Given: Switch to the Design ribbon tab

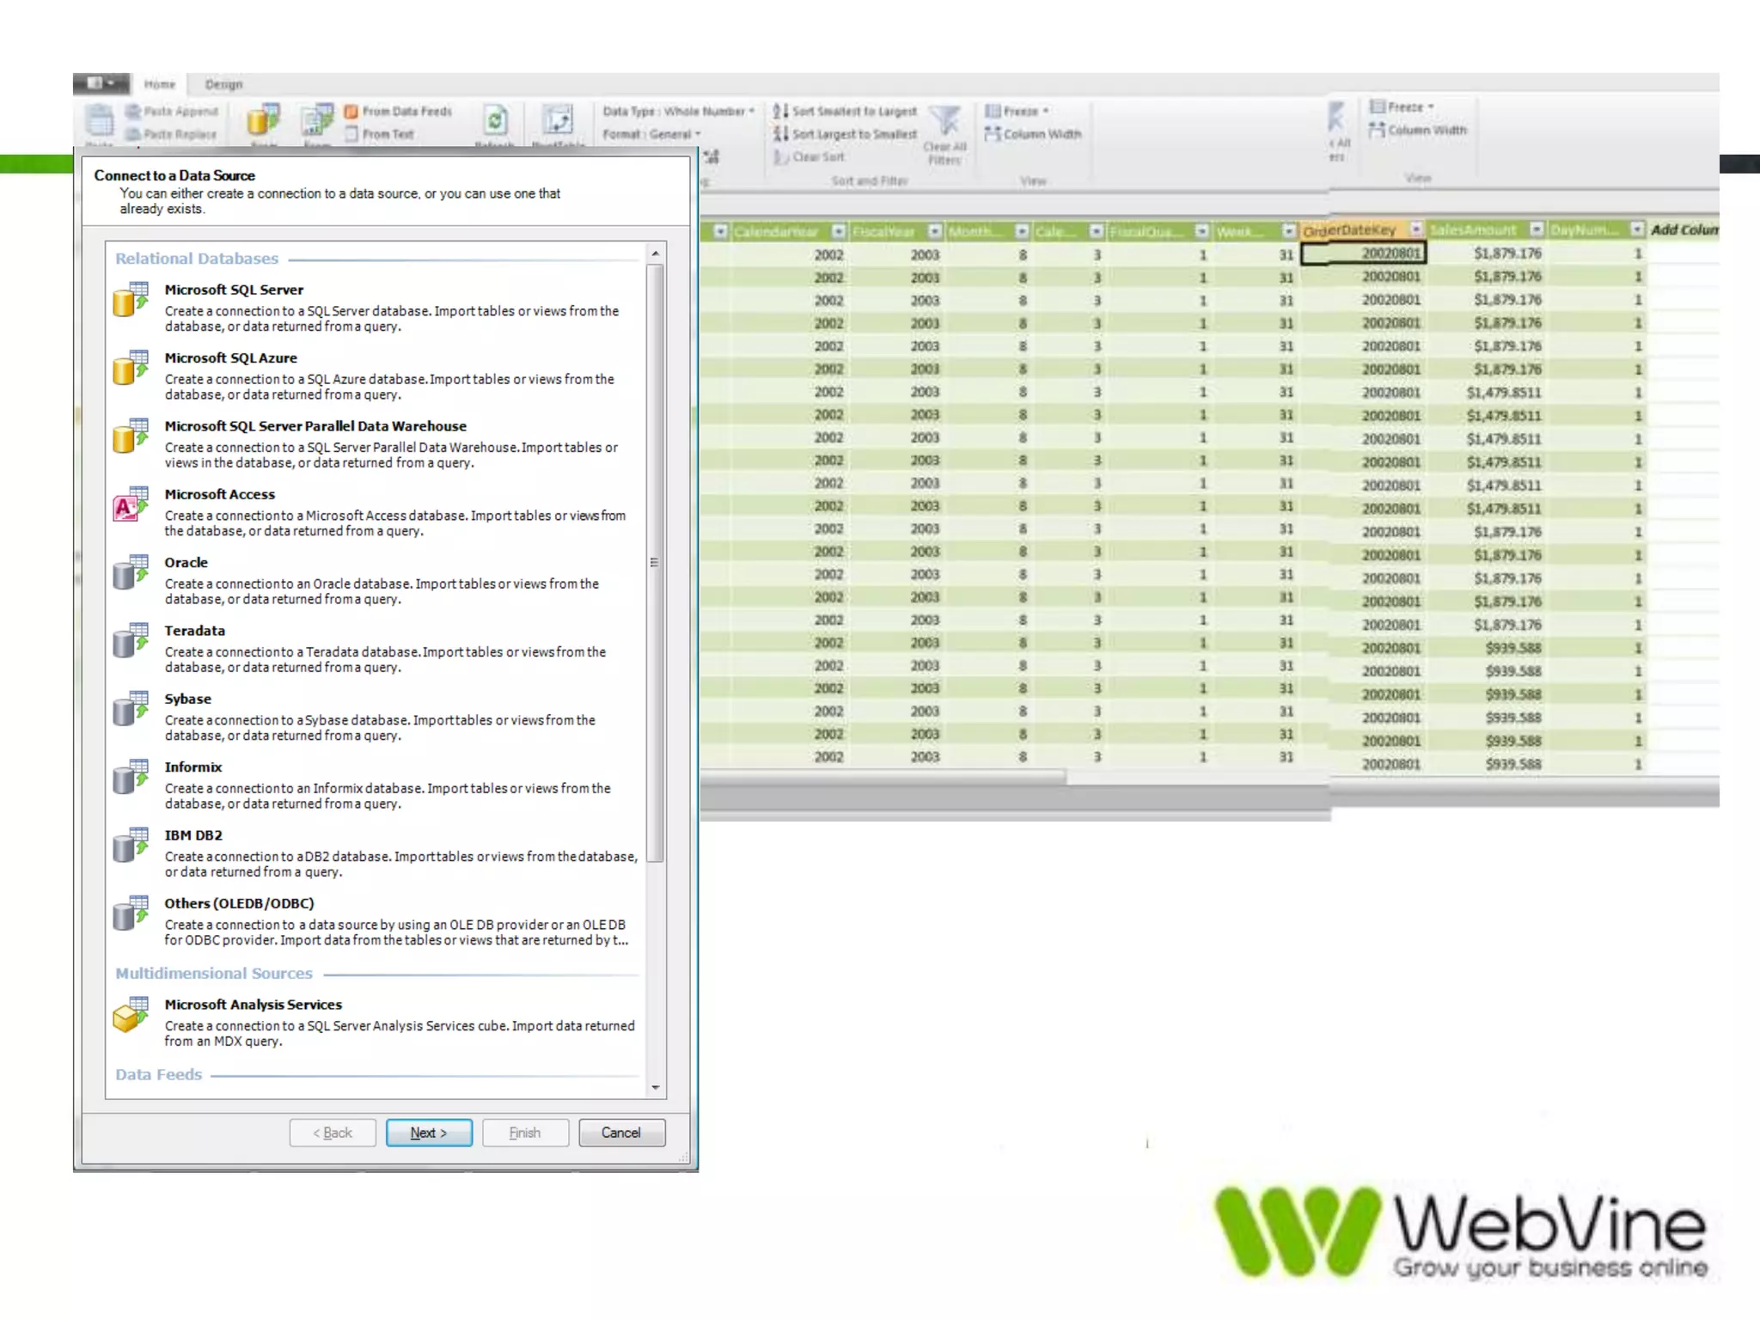Looking at the screenshot, I should (x=223, y=84).
